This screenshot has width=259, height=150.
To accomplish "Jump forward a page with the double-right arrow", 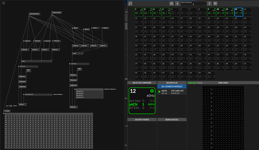I will [x=215, y=4].
